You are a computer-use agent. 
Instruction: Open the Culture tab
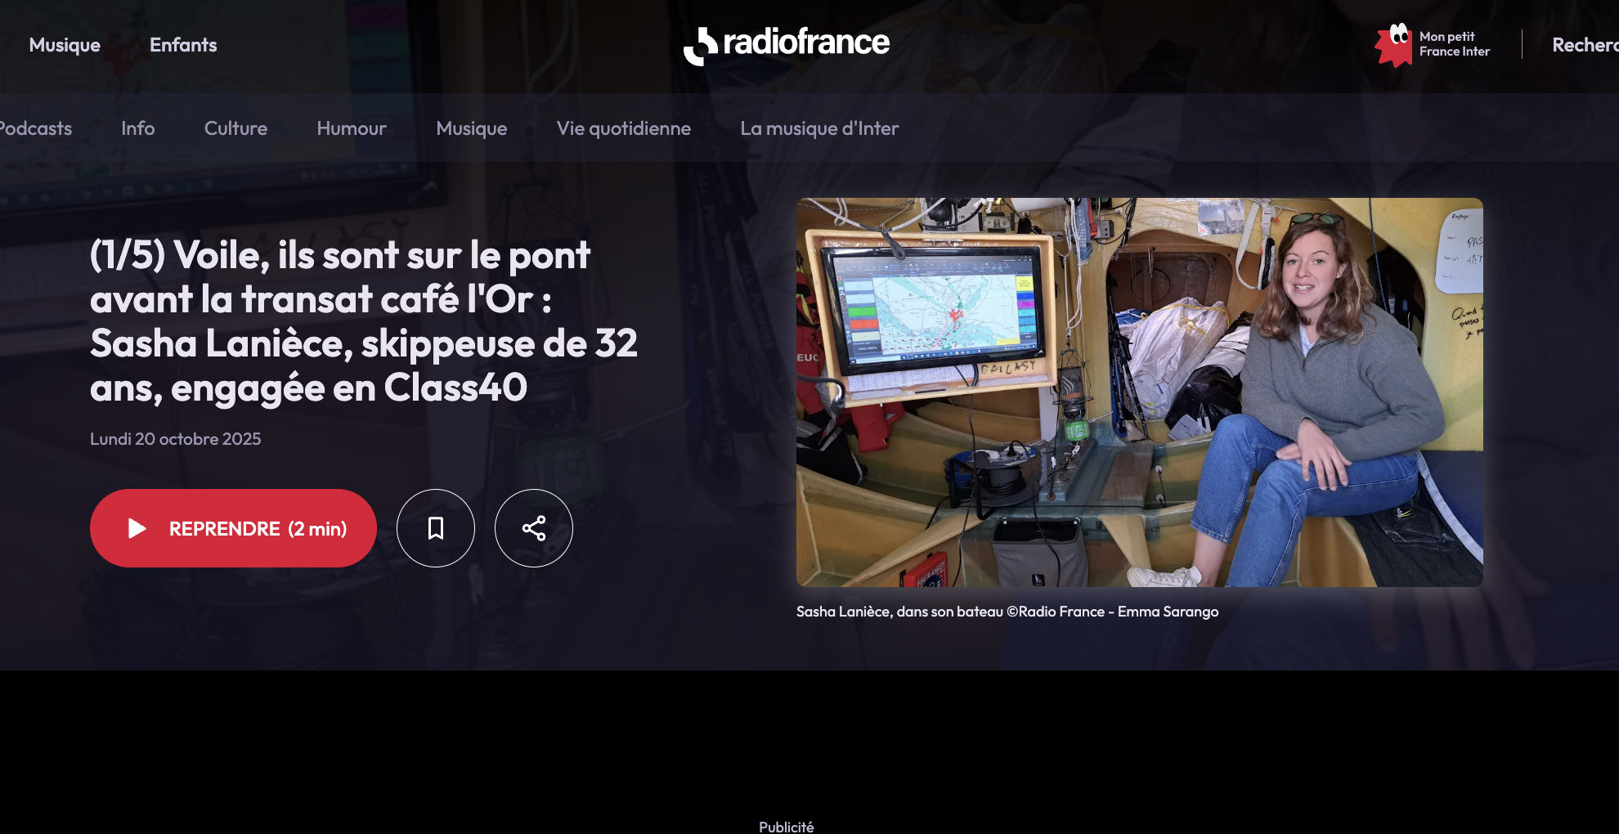coord(235,128)
